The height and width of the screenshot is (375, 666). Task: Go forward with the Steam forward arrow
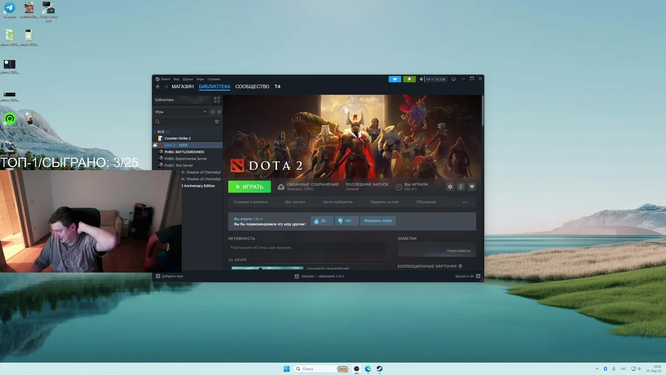click(x=166, y=86)
